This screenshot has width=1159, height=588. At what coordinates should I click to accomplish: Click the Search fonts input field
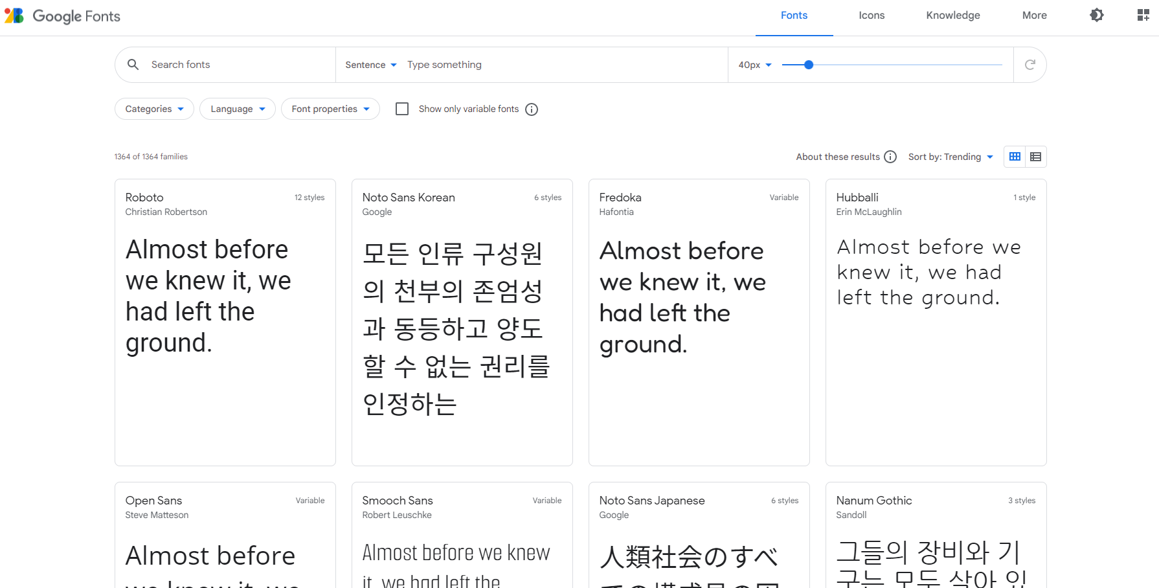pyautogui.click(x=240, y=65)
